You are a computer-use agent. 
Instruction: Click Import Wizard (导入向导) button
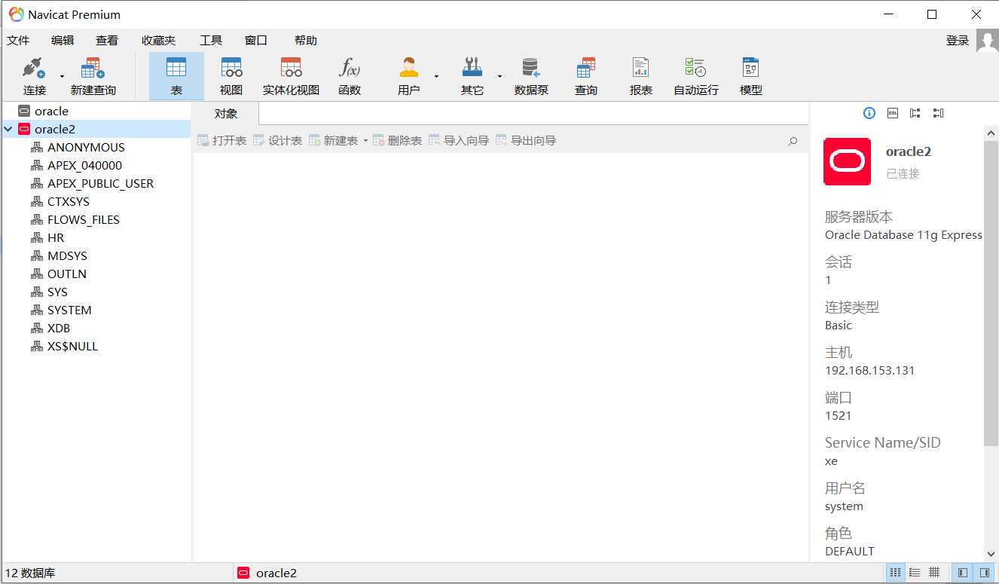tap(458, 141)
